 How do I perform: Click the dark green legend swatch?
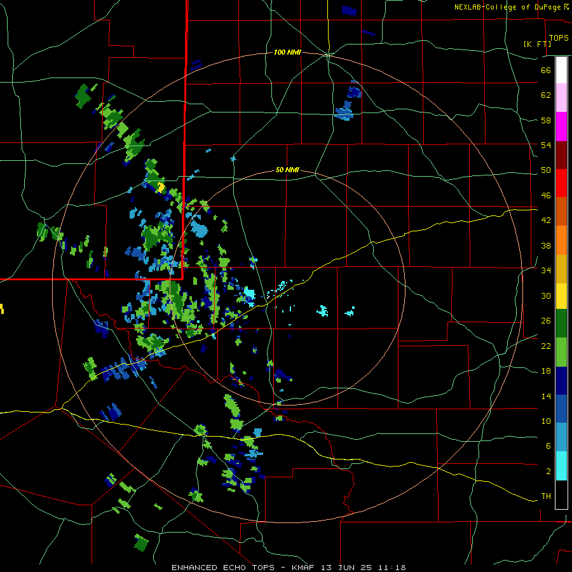[x=561, y=323]
